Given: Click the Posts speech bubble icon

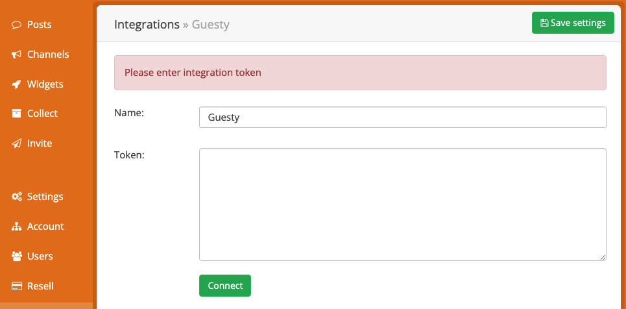Looking at the screenshot, I should (16, 25).
